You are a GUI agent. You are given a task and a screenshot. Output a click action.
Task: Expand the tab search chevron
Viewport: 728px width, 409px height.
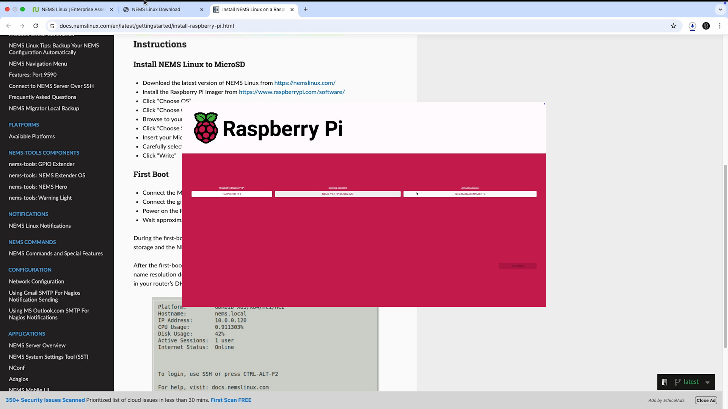pos(720,9)
